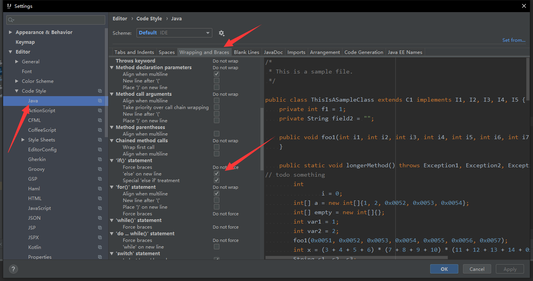Expand the Color Scheme node
The width and height of the screenshot is (533, 281).
(17, 81)
